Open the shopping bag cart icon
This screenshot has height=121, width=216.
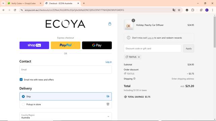pyautogui.click(x=110, y=24)
